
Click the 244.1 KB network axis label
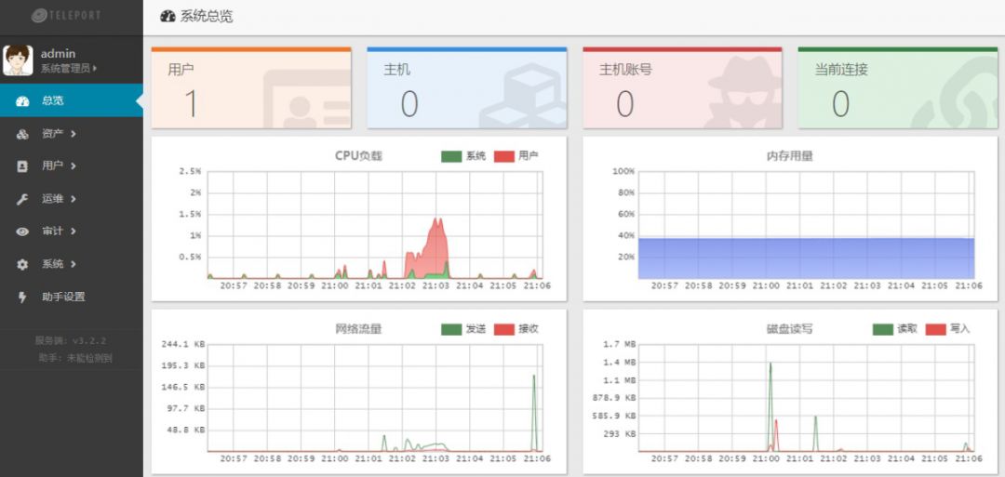coord(183,344)
